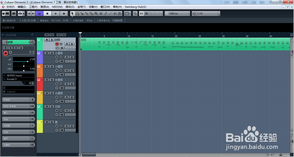Open the MIDI(M) menu
Image resolution: width=294 pixels, height=157 pixels.
pos(57,7)
